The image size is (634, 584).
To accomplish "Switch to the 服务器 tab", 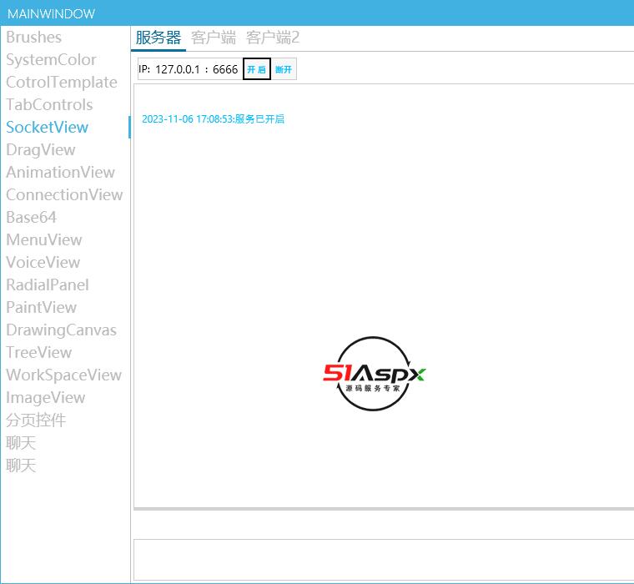I will [158, 38].
